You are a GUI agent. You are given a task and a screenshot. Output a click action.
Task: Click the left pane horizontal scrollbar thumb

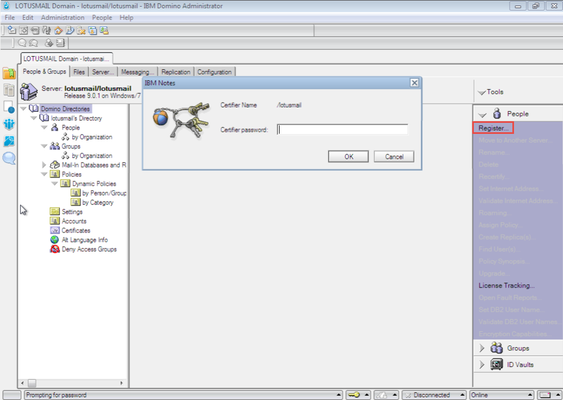coord(32,383)
